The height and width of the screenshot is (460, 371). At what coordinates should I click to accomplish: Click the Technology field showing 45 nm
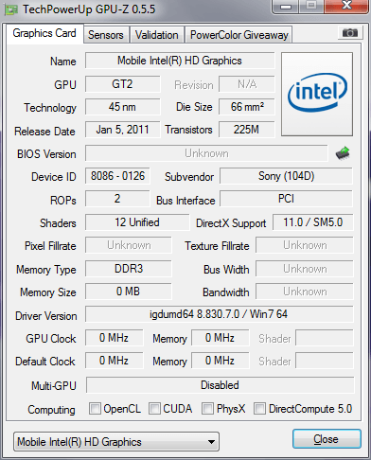pos(122,107)
